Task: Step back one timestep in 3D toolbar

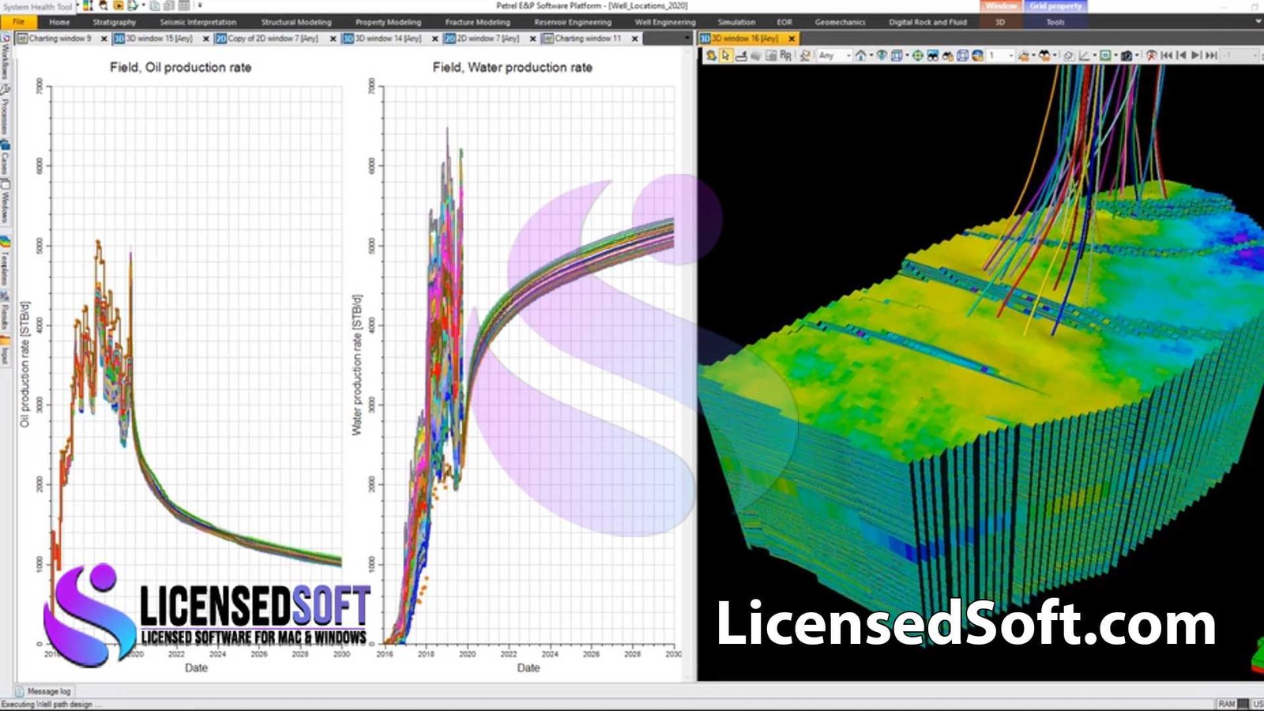Action: click(1182, 55)
